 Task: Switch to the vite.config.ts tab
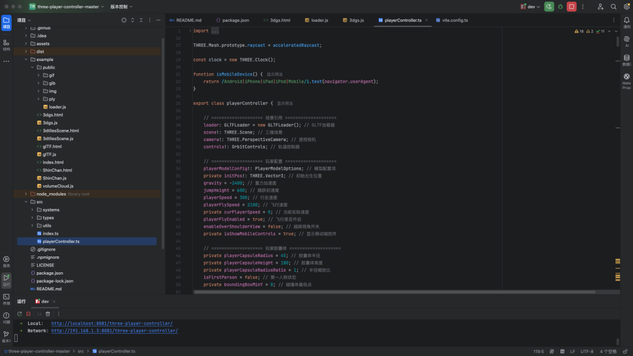(451, 20)
